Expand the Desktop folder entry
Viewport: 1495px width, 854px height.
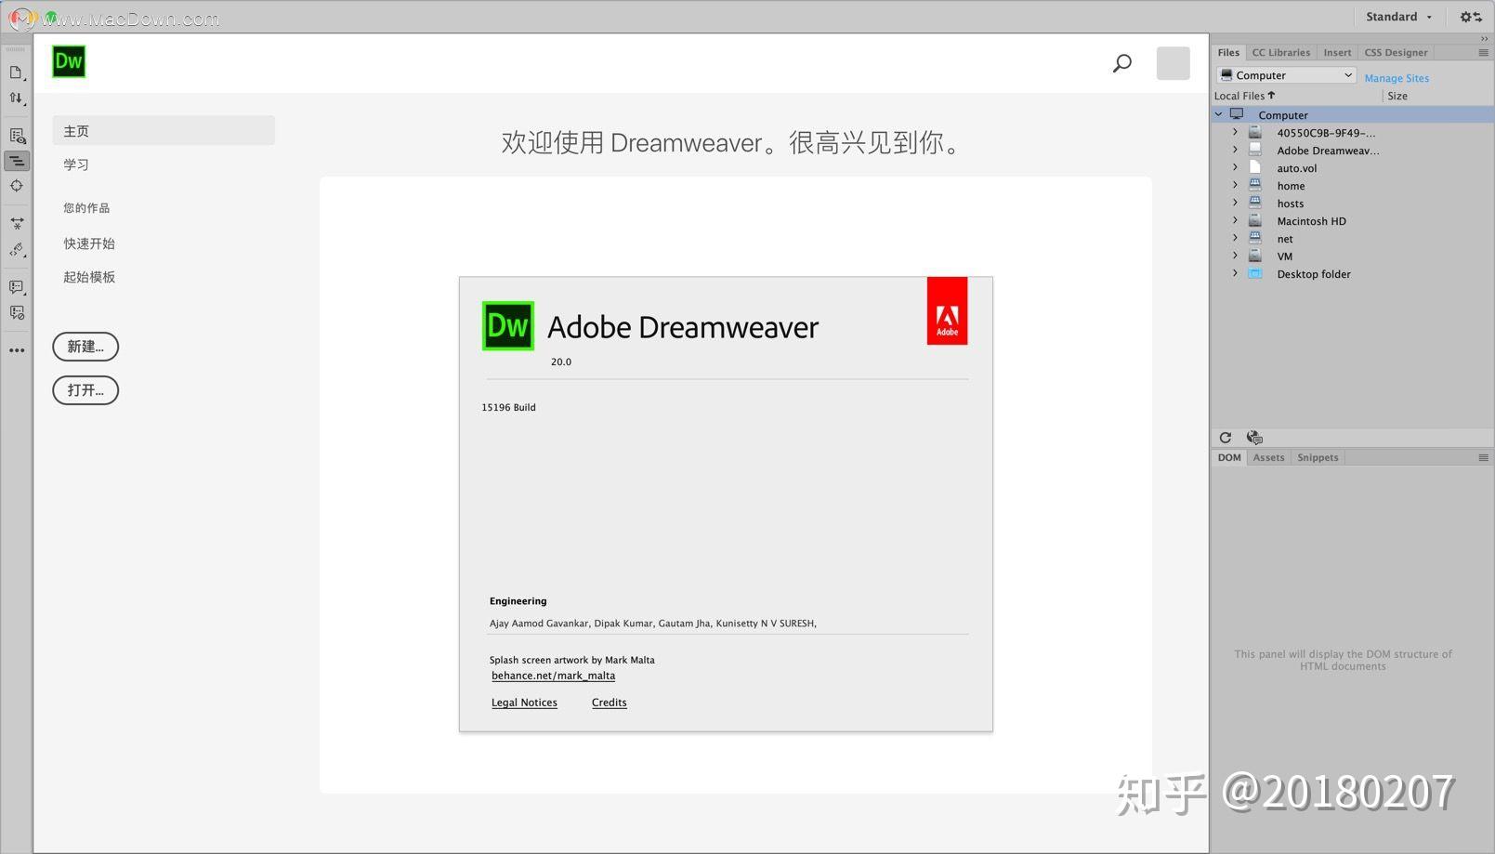point(1234,273)
